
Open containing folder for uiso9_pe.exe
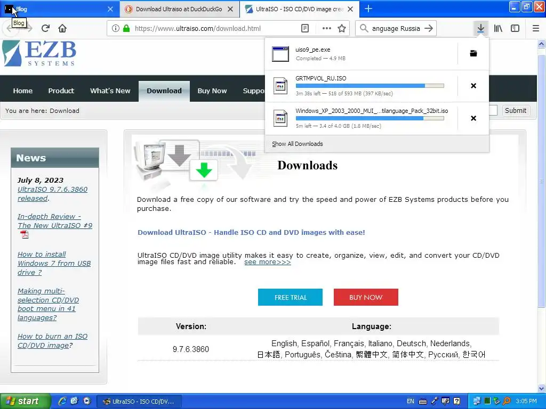point(473,54)
